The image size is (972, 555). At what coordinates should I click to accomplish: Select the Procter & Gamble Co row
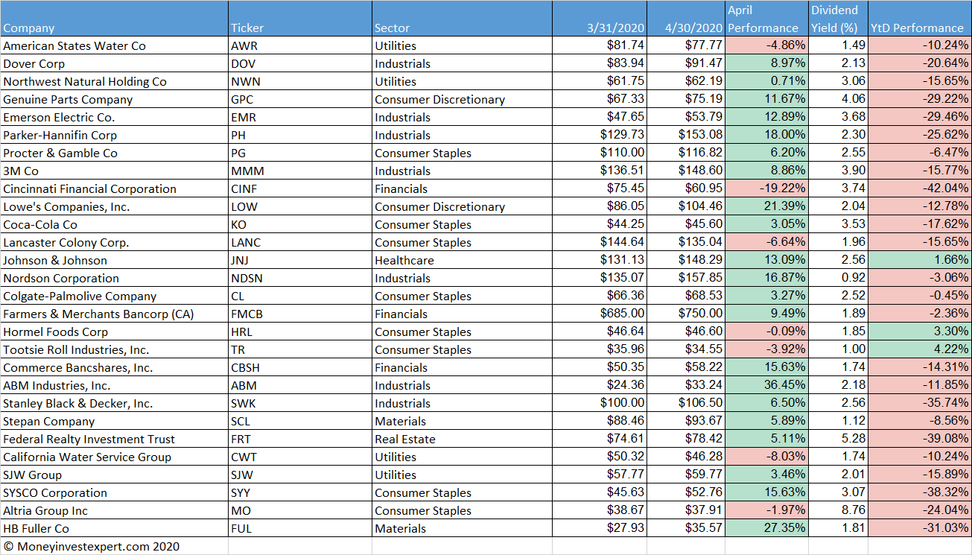298,153
